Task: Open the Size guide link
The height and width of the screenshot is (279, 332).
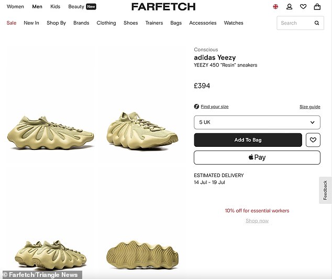Action: 310,107
